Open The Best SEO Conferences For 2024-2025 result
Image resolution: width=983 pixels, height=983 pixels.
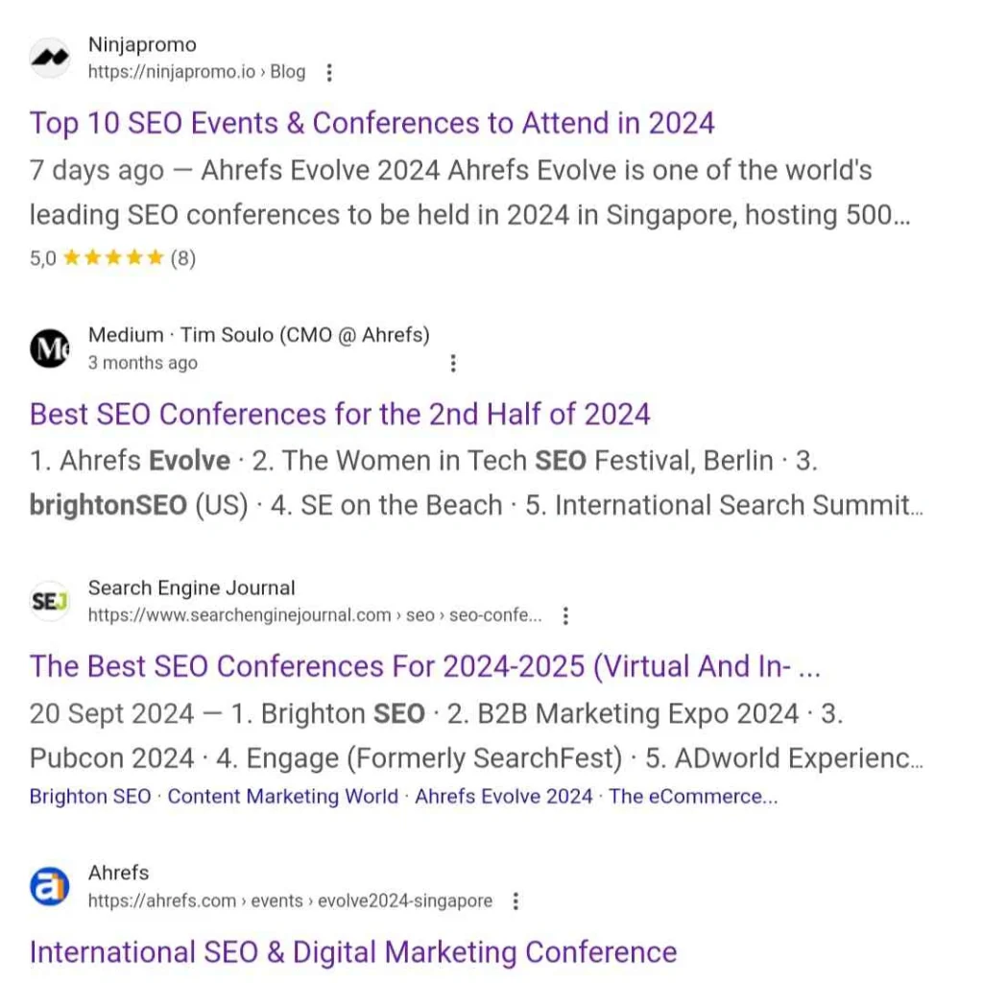click(425, 666)
